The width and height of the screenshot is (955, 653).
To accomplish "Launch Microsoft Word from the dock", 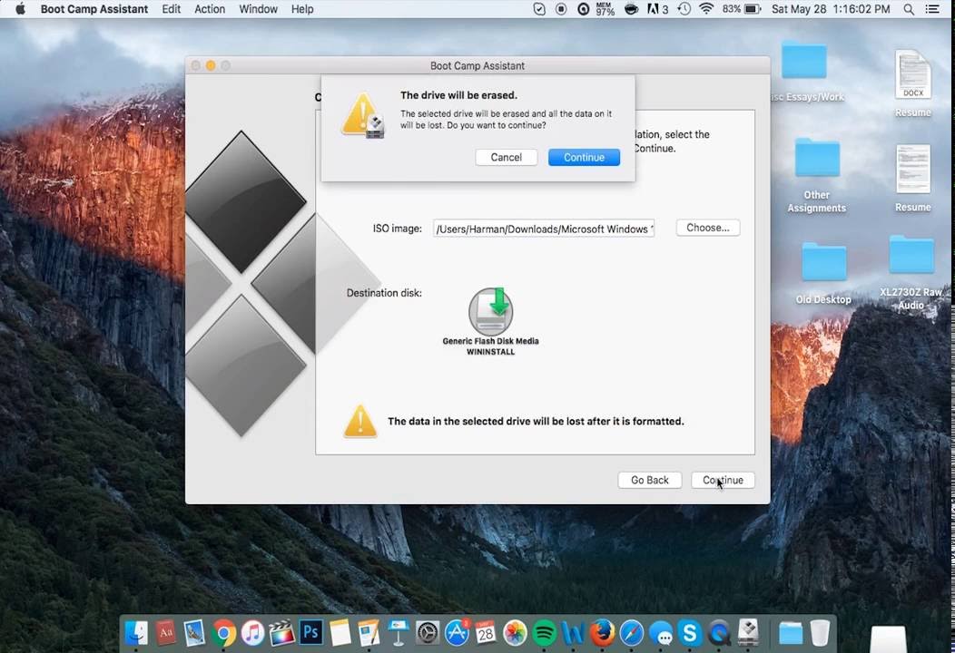I will click(573, 633).
